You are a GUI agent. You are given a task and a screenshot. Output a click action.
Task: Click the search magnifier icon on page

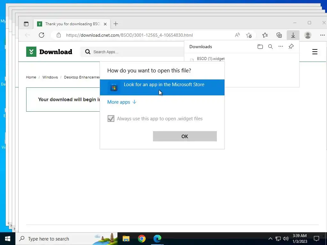[x=88, y=52]
